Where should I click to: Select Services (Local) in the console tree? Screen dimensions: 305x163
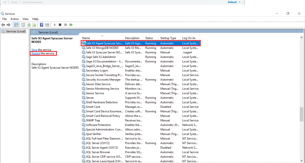click(x=13, y=32)
